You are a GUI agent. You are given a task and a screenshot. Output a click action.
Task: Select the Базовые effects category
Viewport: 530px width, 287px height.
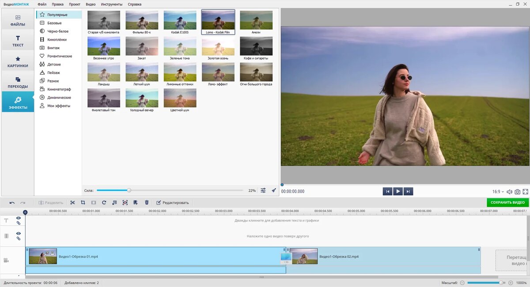click(x=59, y=23)
